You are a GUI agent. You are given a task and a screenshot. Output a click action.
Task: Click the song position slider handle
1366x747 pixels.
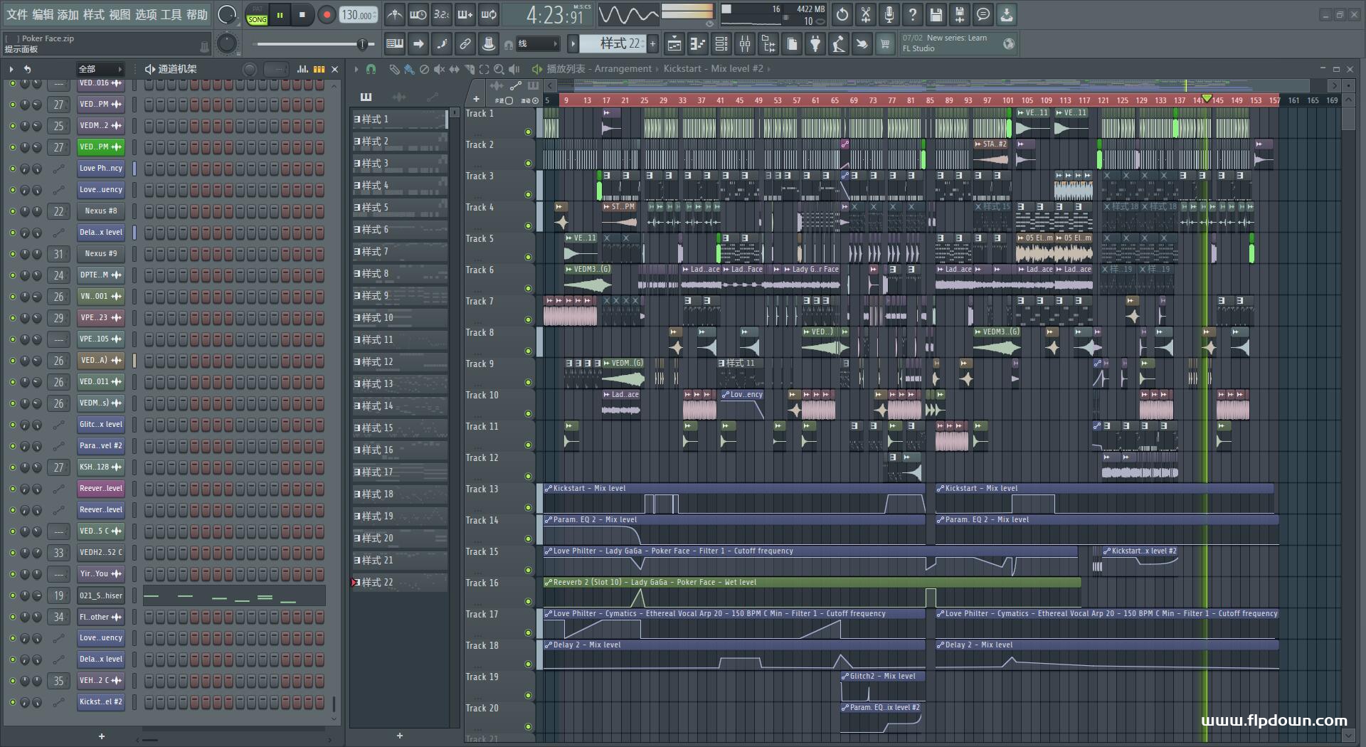point(362,44)
